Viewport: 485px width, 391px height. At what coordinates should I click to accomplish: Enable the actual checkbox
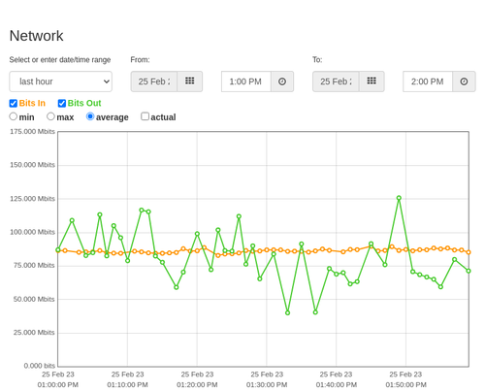coord(145,116)
